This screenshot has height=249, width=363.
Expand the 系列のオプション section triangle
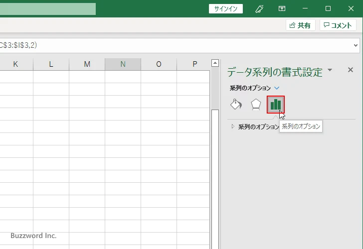click(x=233, y=126)
